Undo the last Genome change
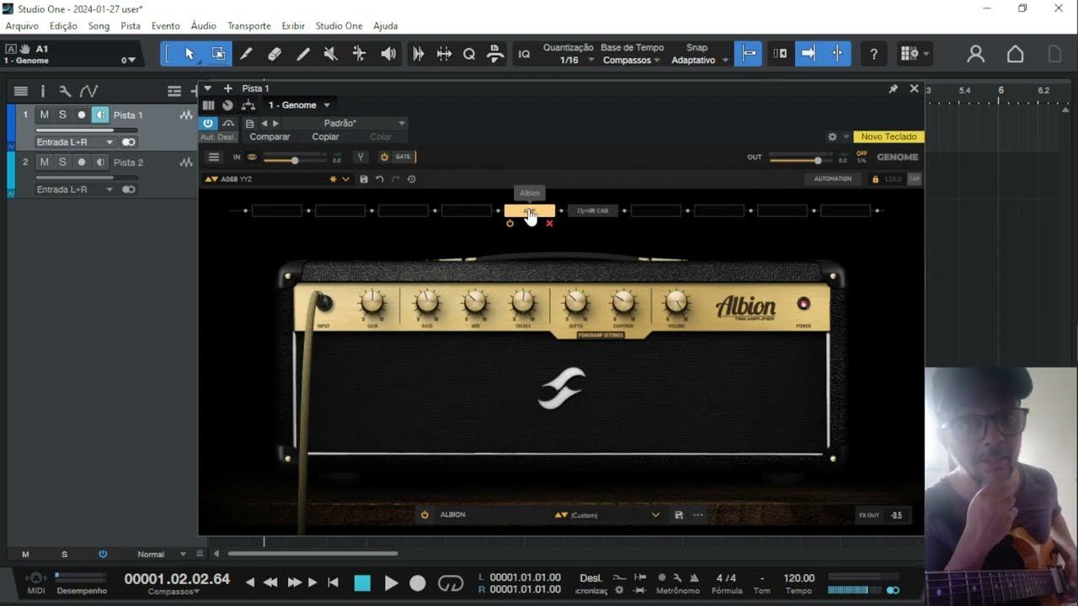This screenshot has height=606, width=1078. pos(380,179)
